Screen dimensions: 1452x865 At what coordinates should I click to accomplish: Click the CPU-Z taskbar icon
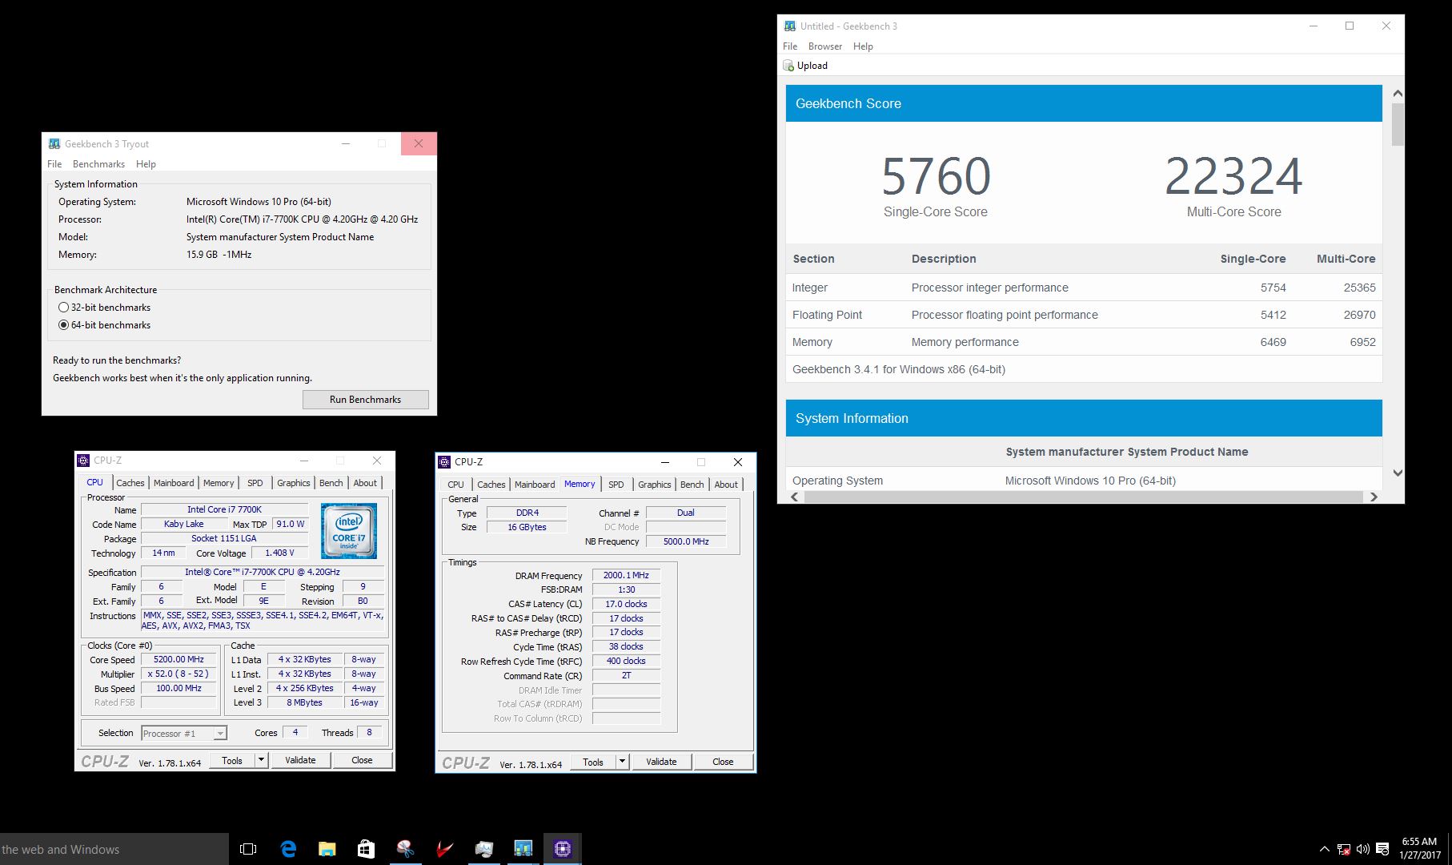[562, 849]
